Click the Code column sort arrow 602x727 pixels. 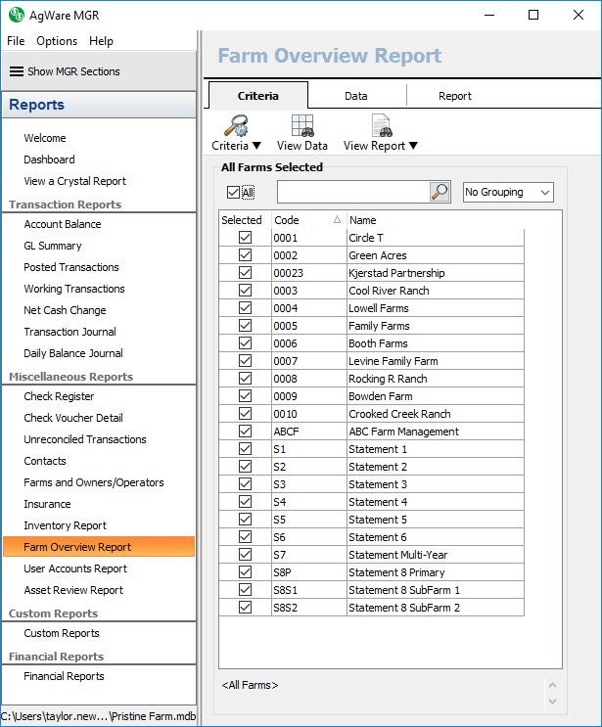[x=337, y=220]
